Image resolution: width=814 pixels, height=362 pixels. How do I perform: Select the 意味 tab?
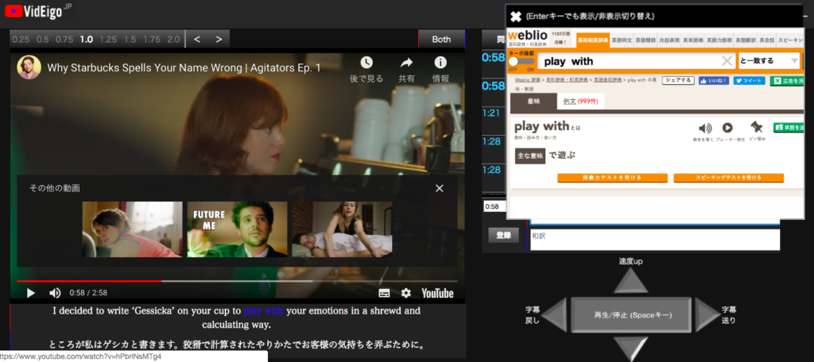(533, 101)
